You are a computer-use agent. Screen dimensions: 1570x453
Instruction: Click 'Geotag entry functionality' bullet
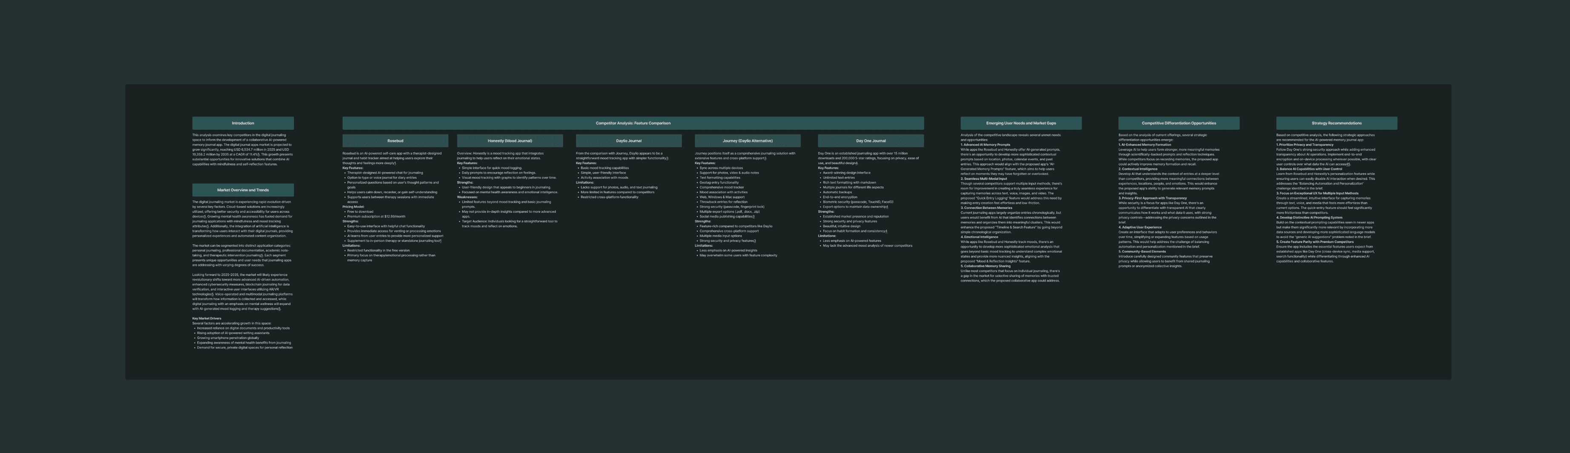[x=719, y=182]
